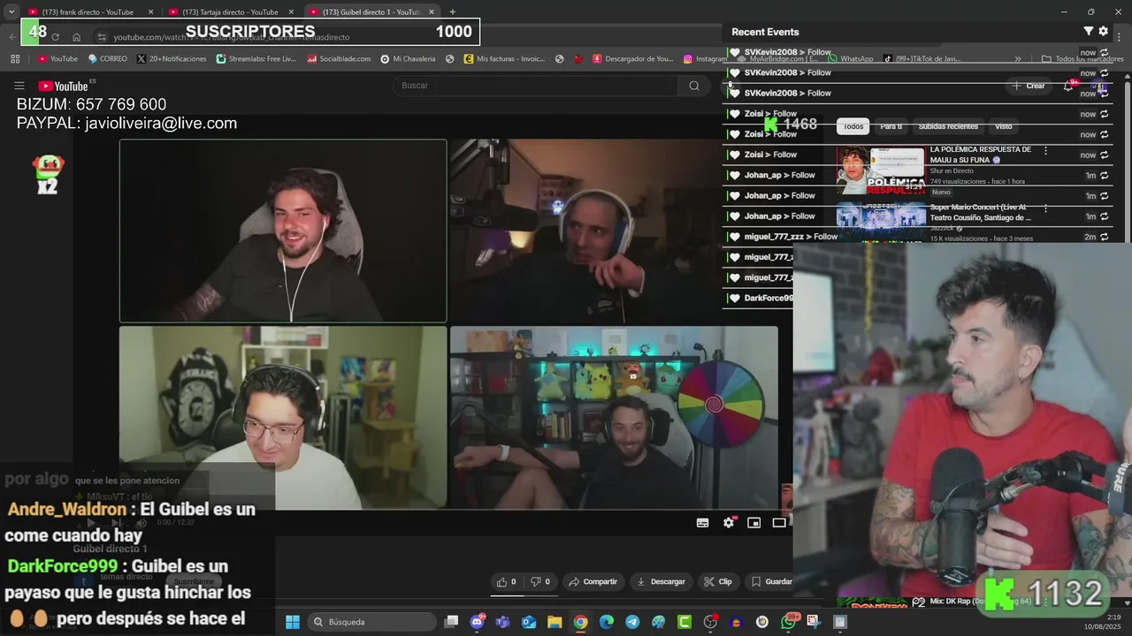Open the YouTube hamburger guide menu
Screen dimensions: 1132x636
(19, 86)
